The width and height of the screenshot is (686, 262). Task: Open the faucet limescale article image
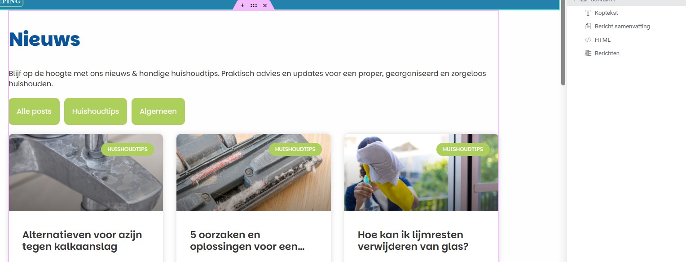86,173
